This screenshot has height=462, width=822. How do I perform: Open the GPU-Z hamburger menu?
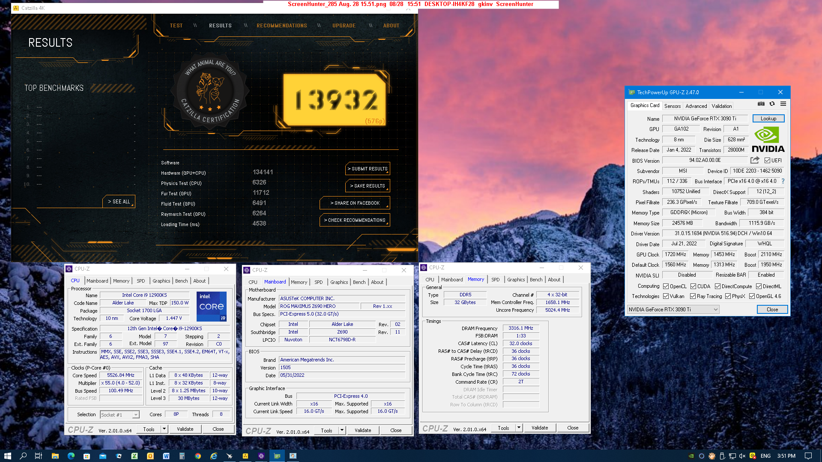(x=783, y=104)
